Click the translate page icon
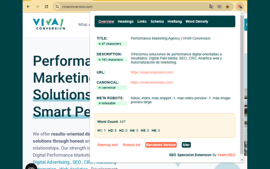 point(211,7)
